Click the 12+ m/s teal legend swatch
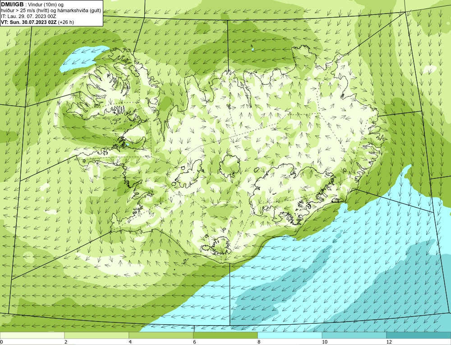 point(419,336)
